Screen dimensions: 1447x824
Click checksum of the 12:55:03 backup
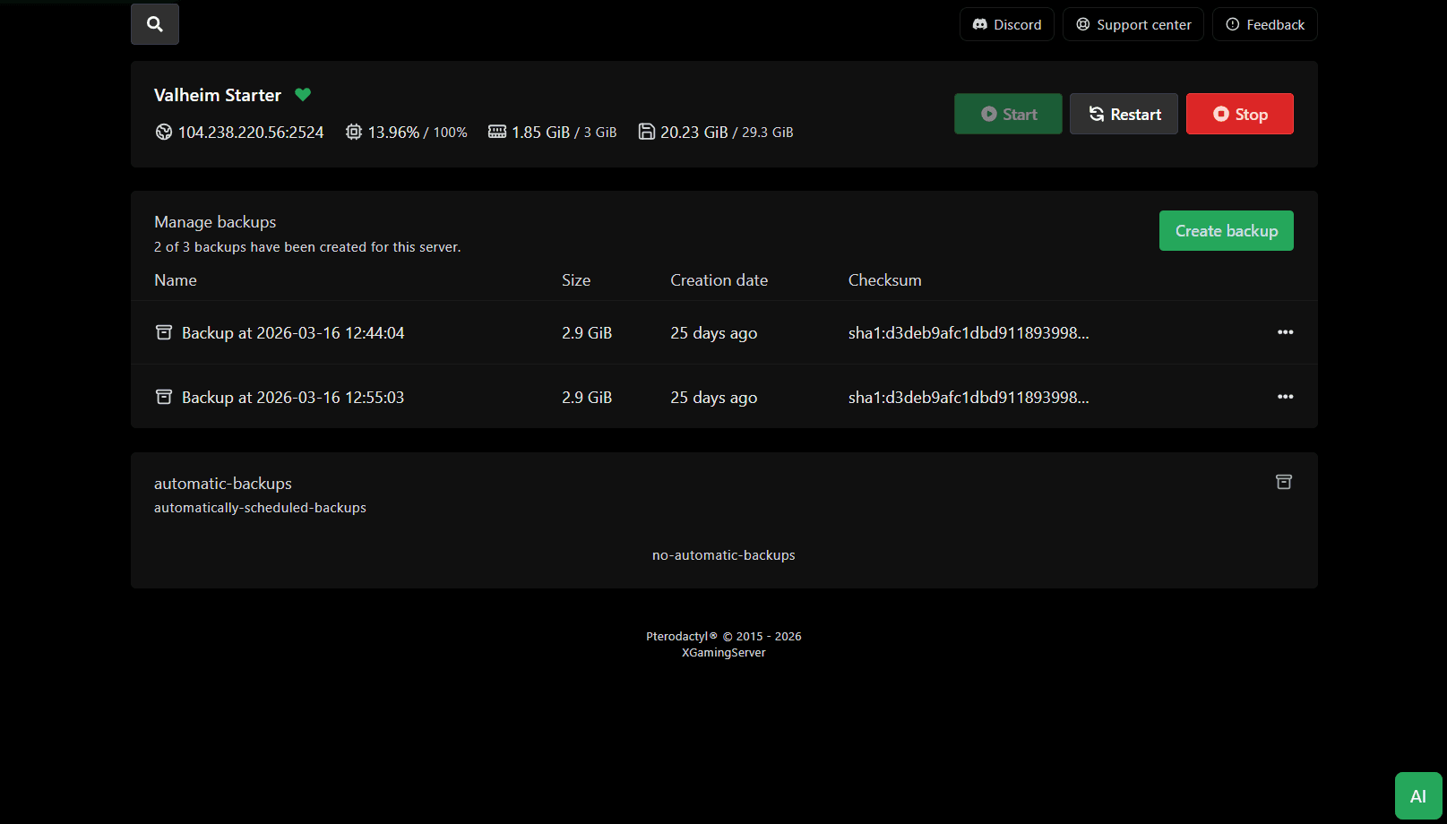tap(969, 397)
